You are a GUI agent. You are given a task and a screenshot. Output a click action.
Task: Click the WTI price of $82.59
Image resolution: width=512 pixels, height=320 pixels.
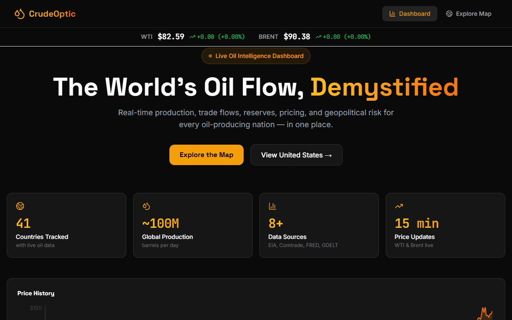171,37
